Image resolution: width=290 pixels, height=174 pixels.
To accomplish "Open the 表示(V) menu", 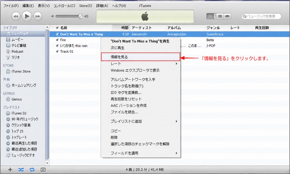I will (x=43, y=6).
